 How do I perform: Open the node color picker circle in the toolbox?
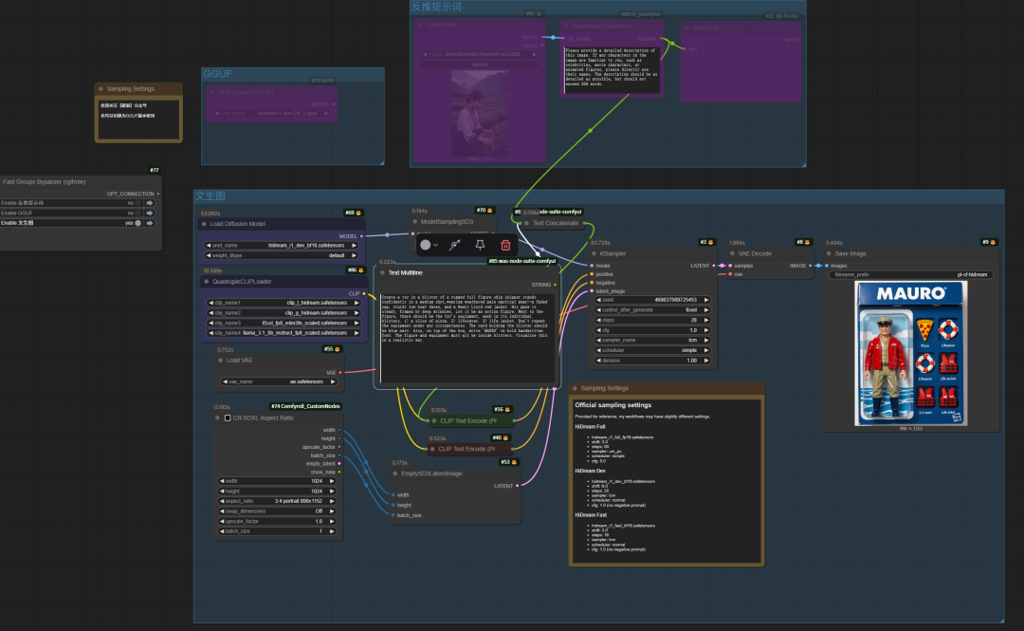[426, 245]
